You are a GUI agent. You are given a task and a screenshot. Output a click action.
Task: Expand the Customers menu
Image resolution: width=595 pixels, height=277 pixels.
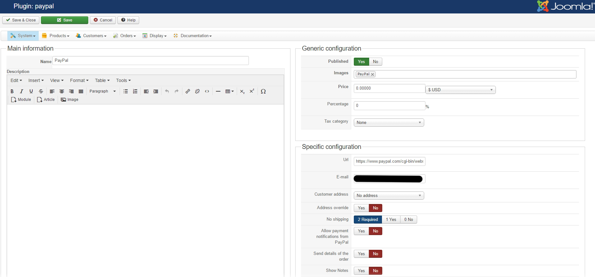[91, 36]
